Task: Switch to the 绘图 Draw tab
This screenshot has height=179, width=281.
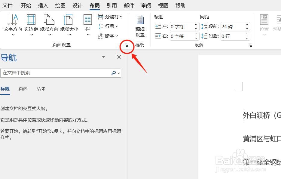Action: tap(60, 5)
